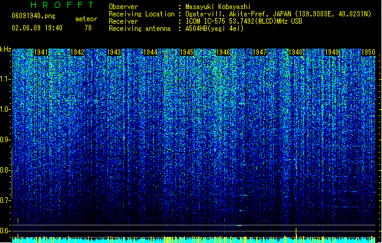The width and height of the screenshot is (382, 243).
Task: Click the Receiving Location label
Action: tap(142, 14)
